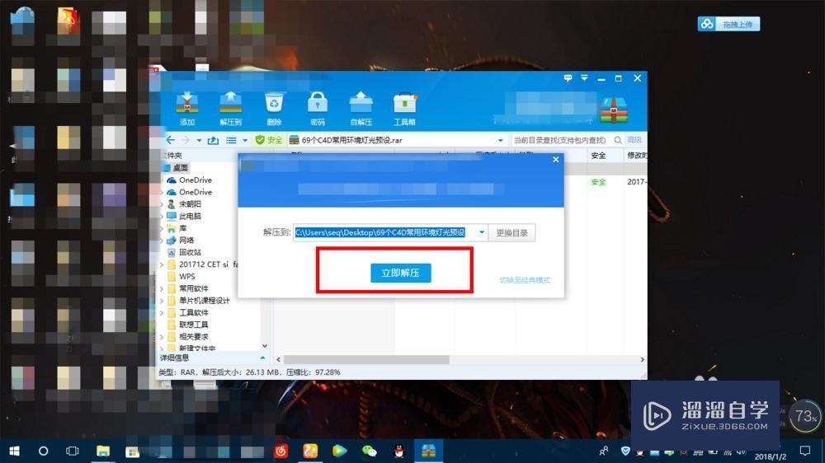This screenshot has height=463, width=825.
Task: Open the navigation history dropdown arrow
Action: click(x=199, y=140)
